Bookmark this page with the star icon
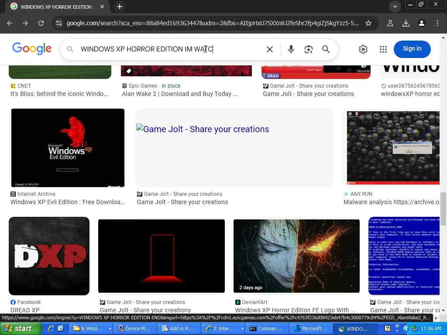This screenshot has height=335, width=447. tap(368, 23)
